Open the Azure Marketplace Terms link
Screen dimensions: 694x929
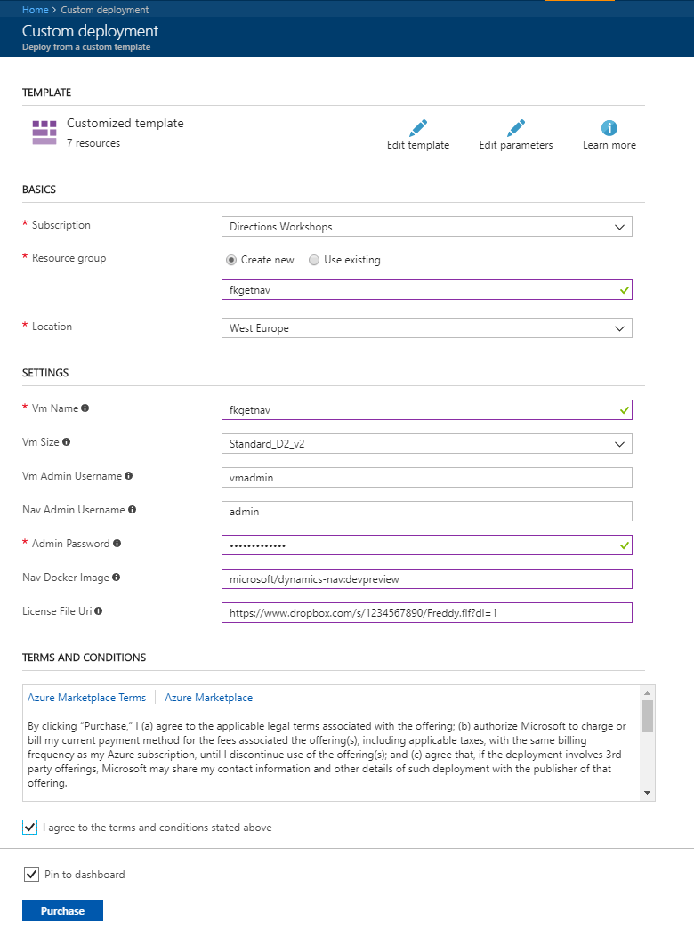tap(86, 698)
